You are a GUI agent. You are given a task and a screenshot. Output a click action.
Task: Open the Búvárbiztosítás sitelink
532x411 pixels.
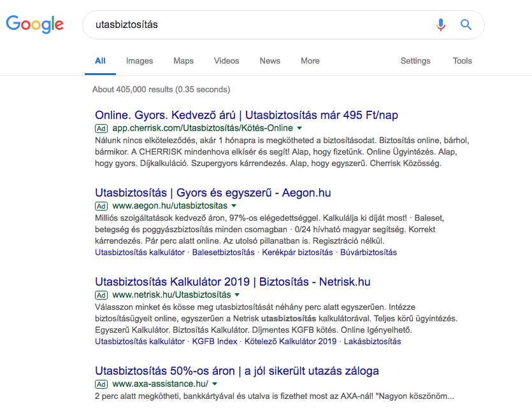coord(368,253)
